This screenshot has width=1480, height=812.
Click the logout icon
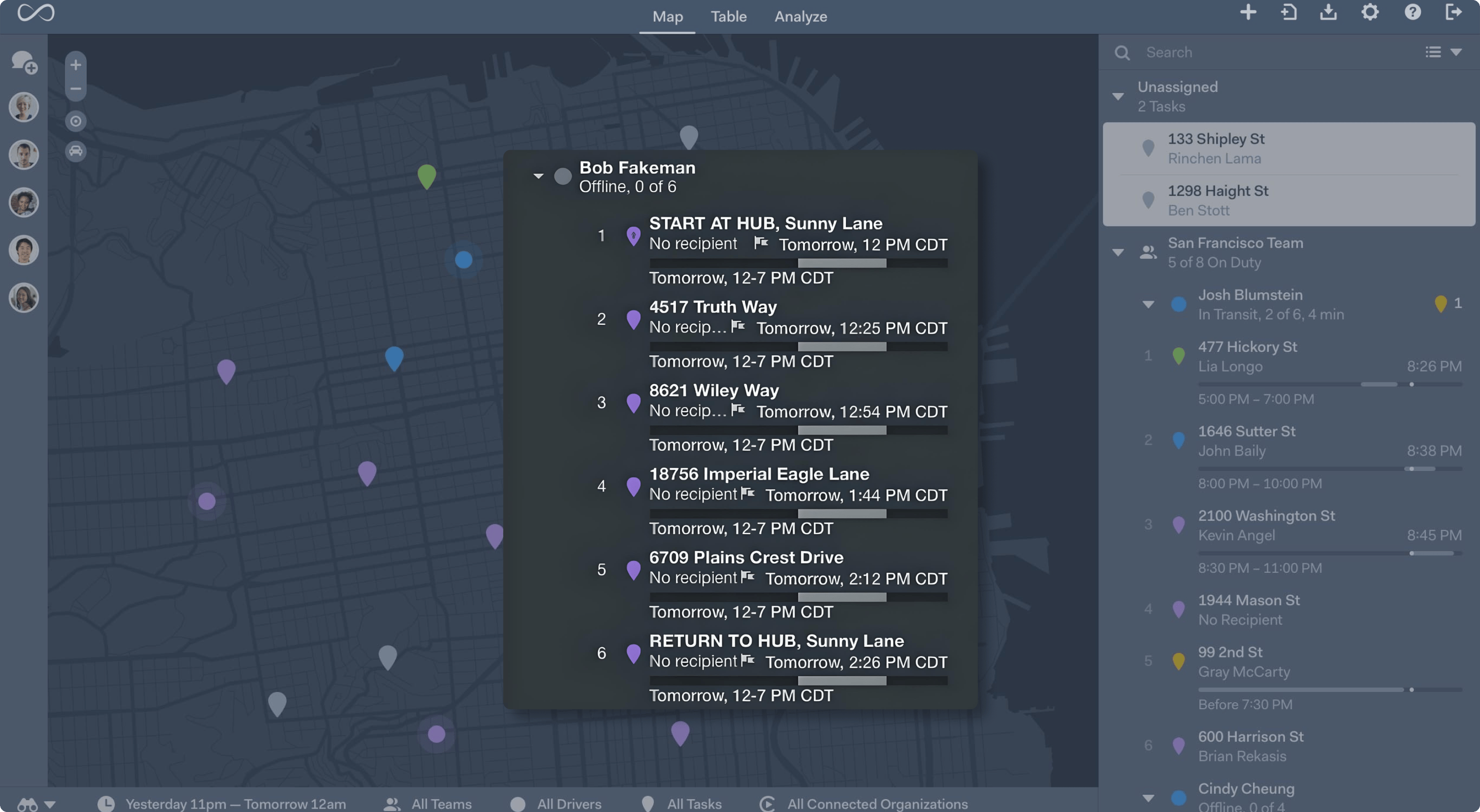pyautogui.click(x=1453, y=12)
